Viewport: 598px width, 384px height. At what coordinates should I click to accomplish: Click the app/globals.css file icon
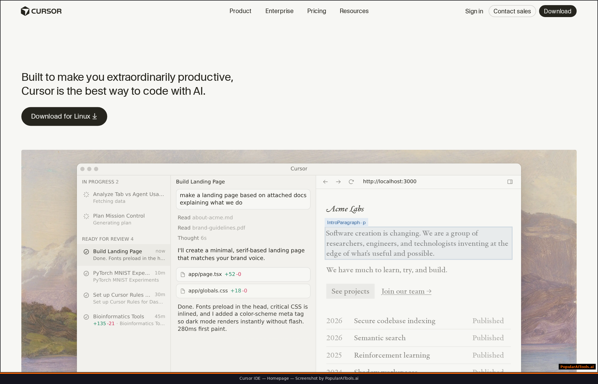coord(183,291)
